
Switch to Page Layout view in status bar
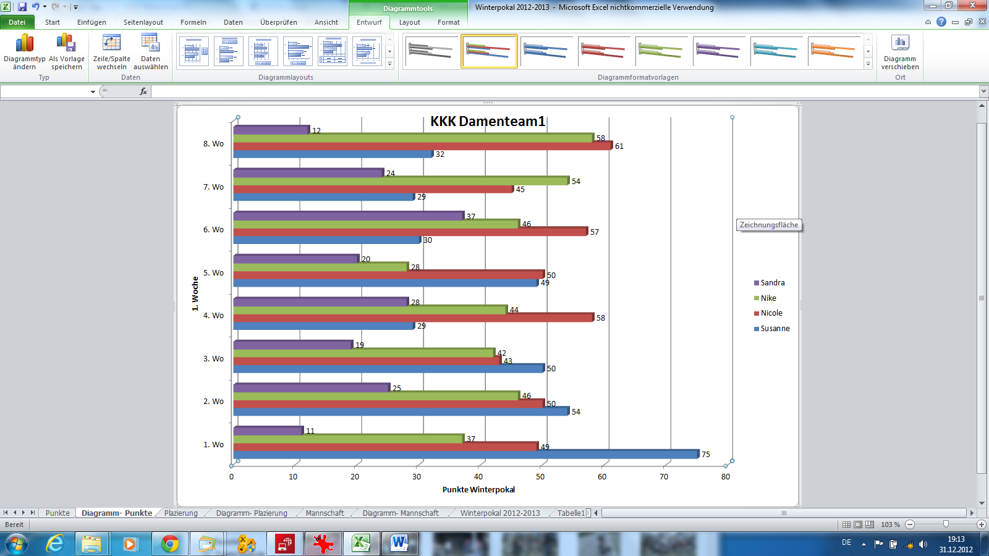[x=858, y=524]
